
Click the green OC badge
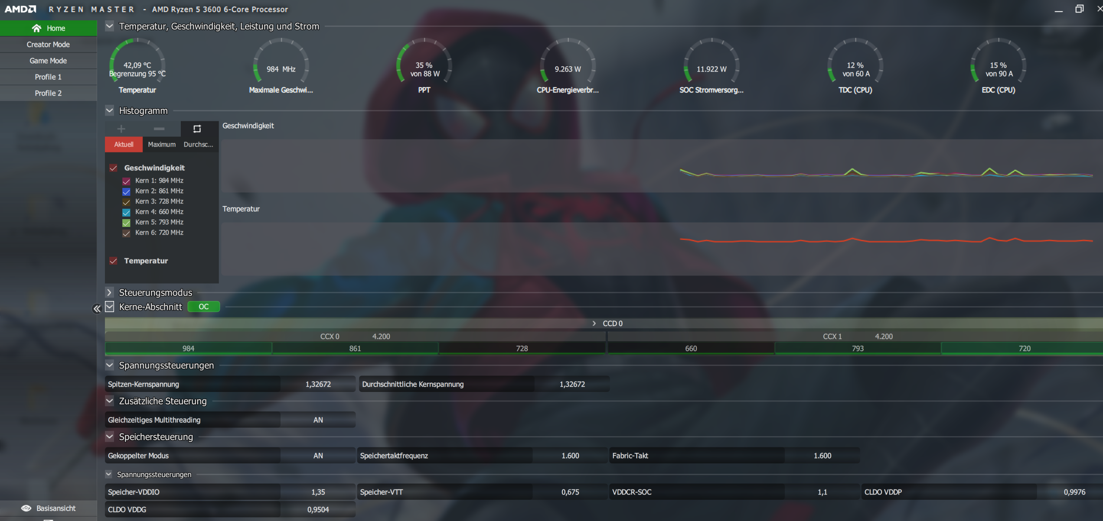point(203,307)
